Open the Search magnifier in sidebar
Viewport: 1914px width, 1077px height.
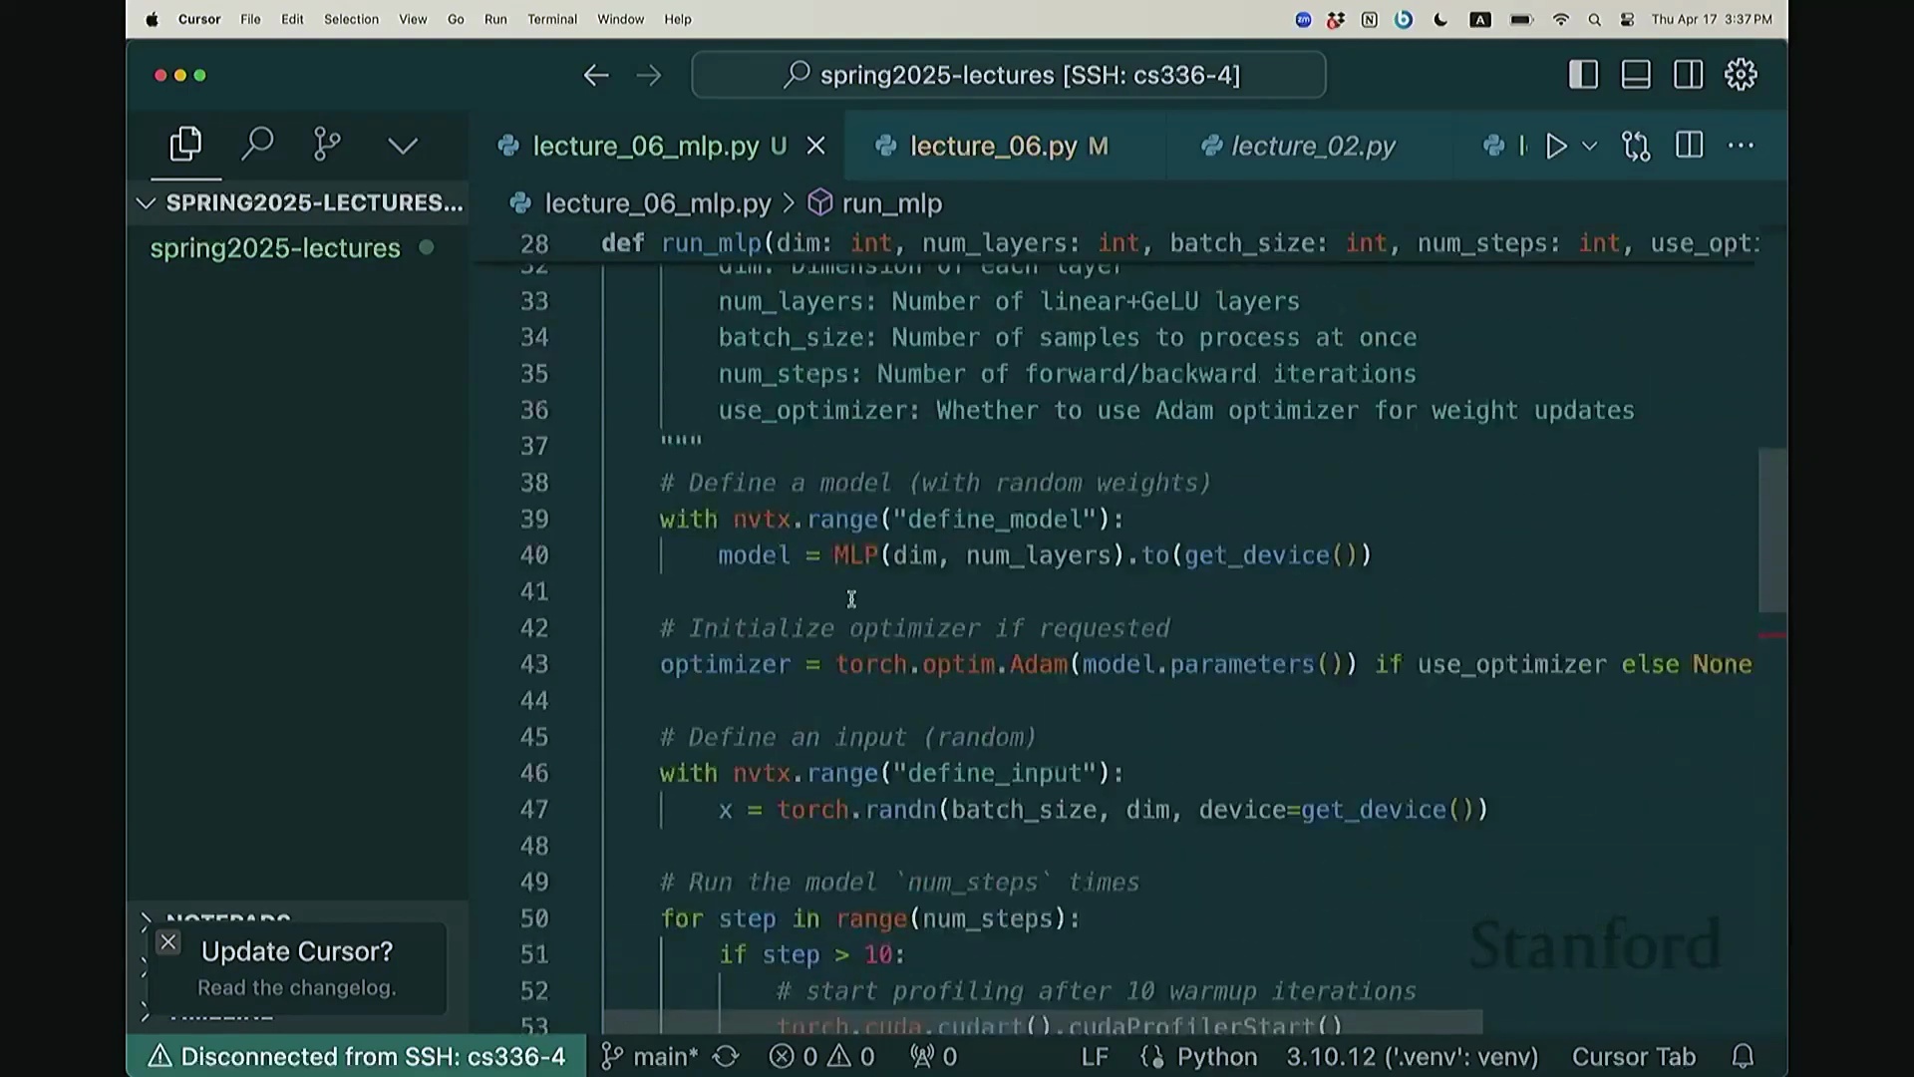point(257,146)
